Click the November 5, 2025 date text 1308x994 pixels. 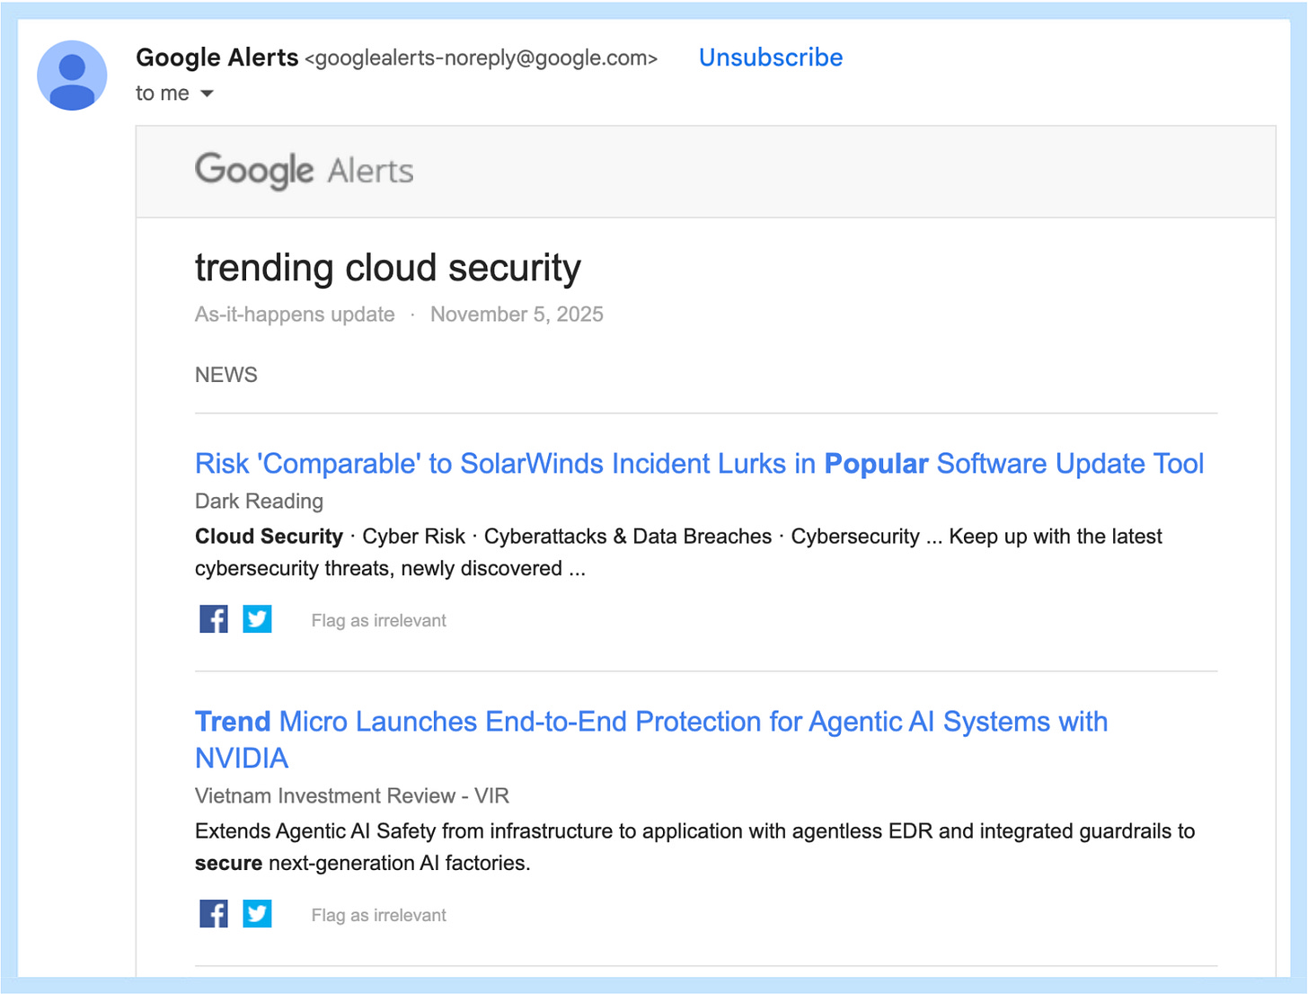tap(517, 315)
